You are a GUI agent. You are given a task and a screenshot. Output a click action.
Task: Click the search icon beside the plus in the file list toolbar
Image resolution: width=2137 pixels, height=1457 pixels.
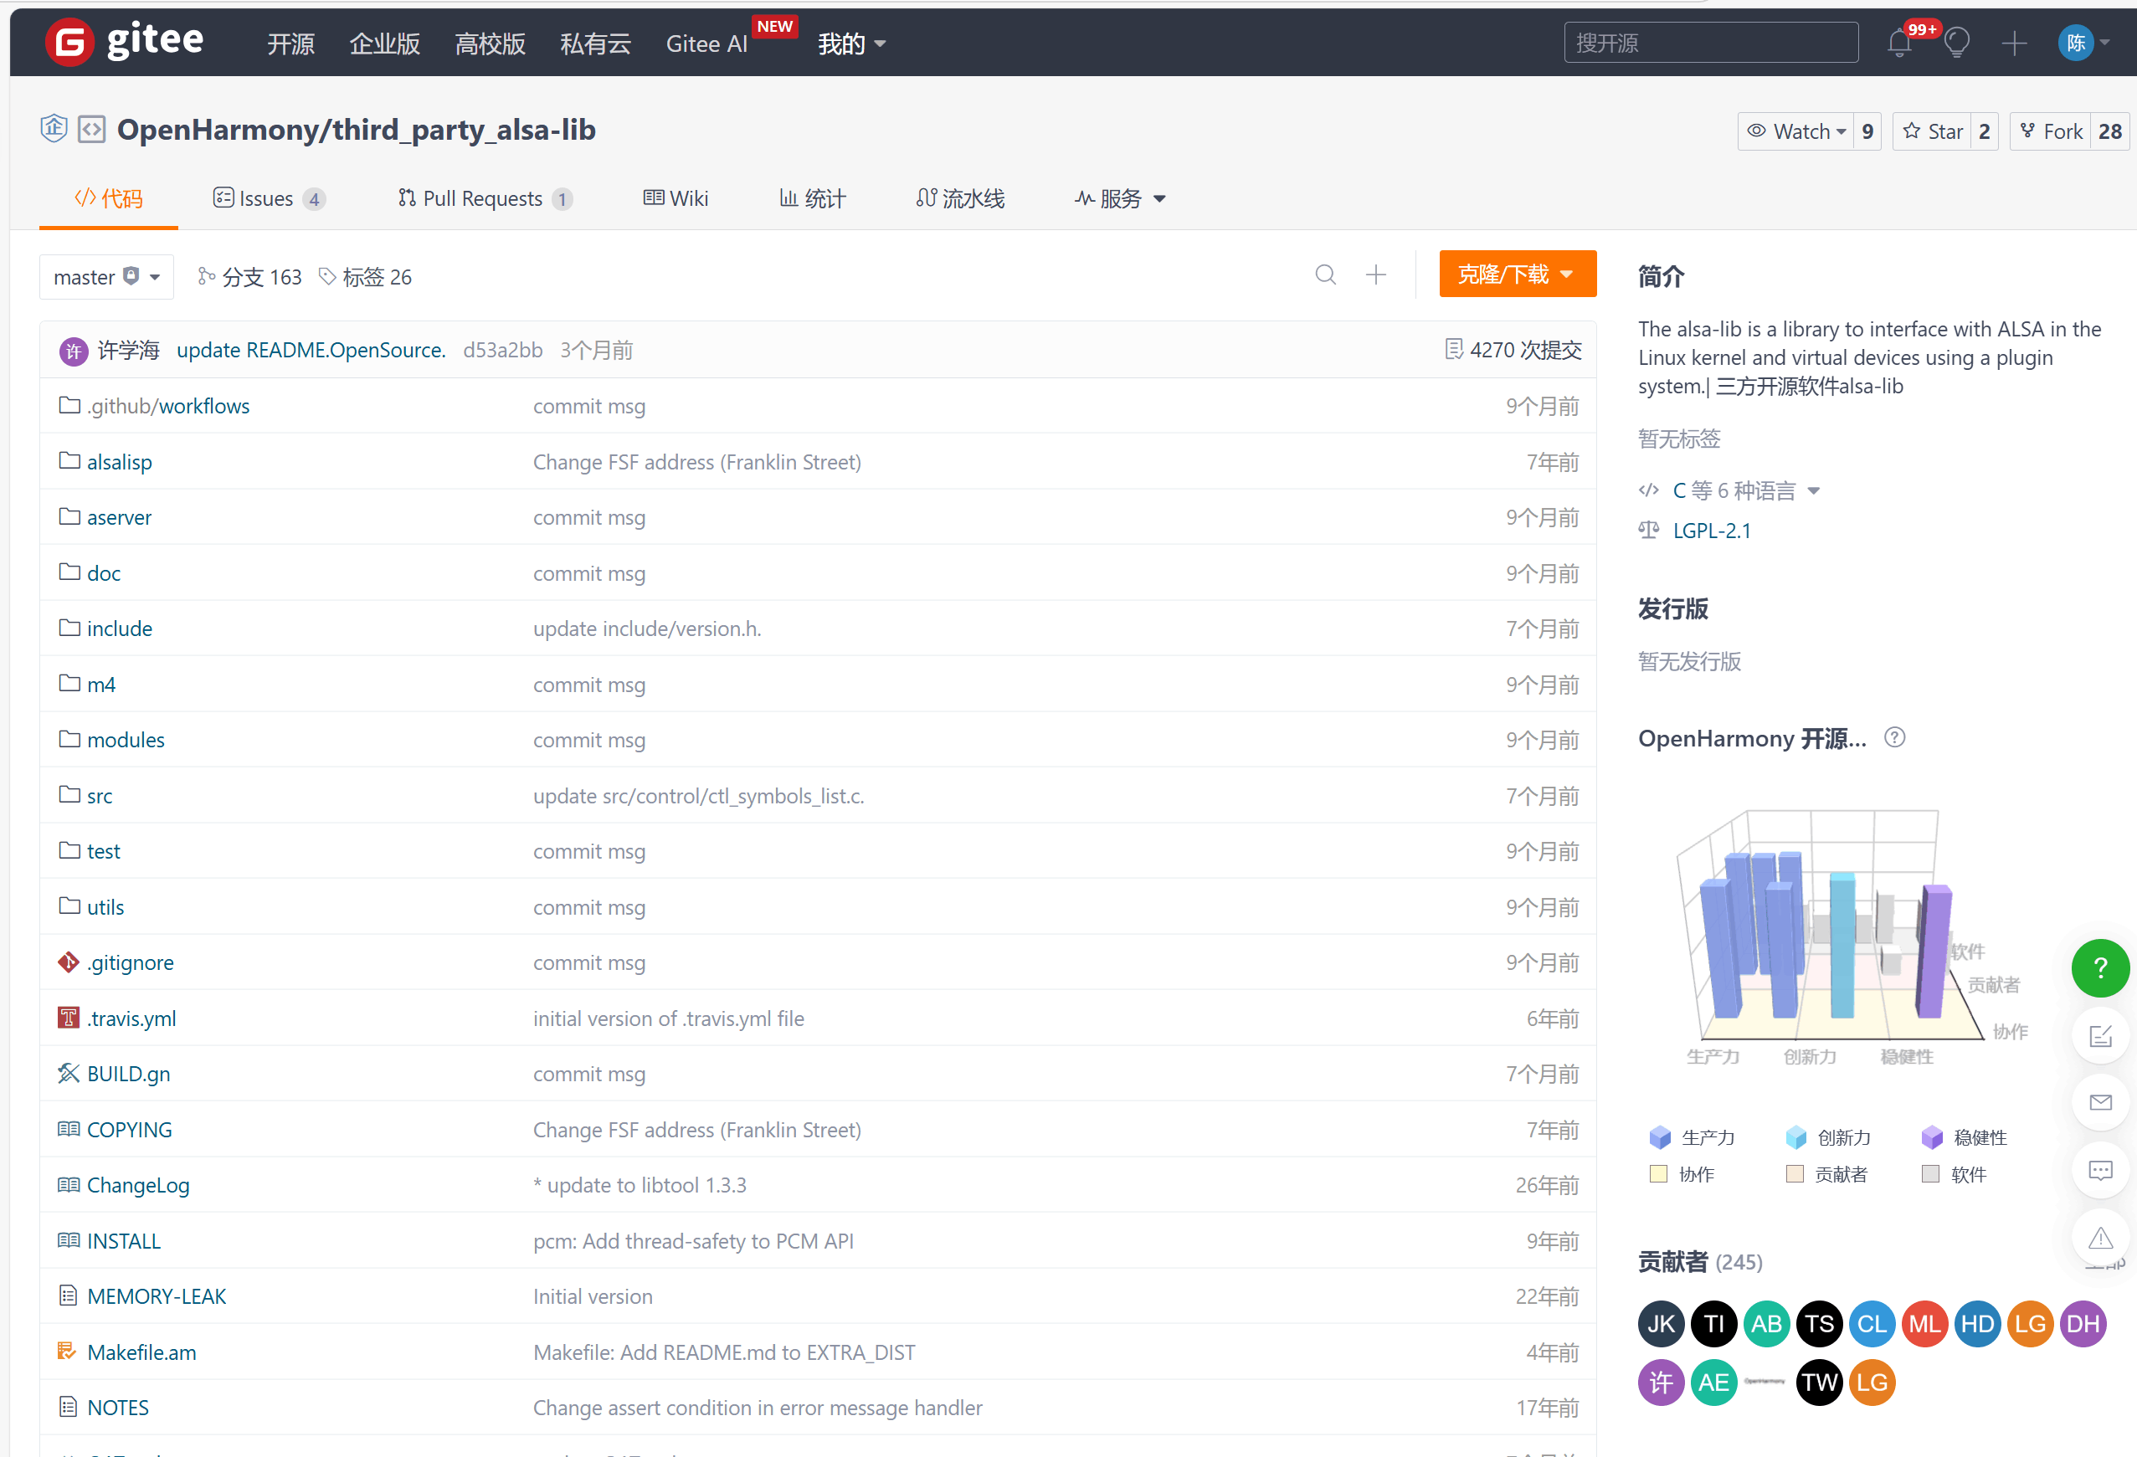coord(1325,274)
